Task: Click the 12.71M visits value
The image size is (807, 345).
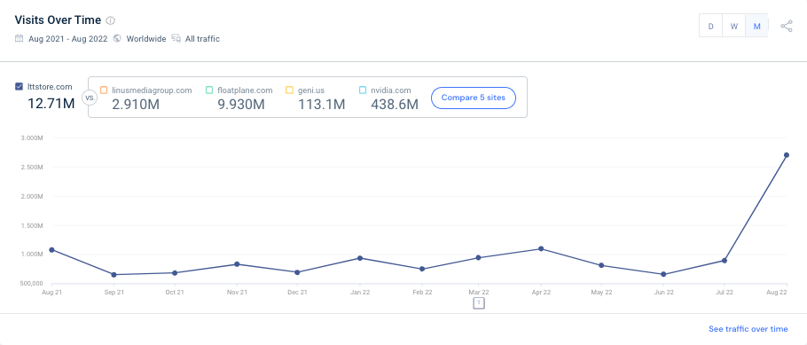Action: click(51, 104)
